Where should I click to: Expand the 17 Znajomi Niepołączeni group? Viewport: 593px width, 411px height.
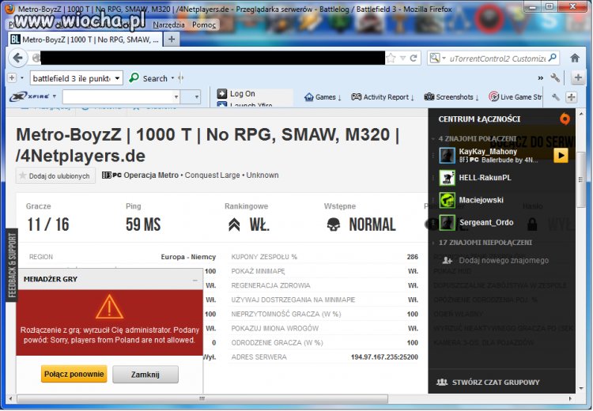coord(433,243)
